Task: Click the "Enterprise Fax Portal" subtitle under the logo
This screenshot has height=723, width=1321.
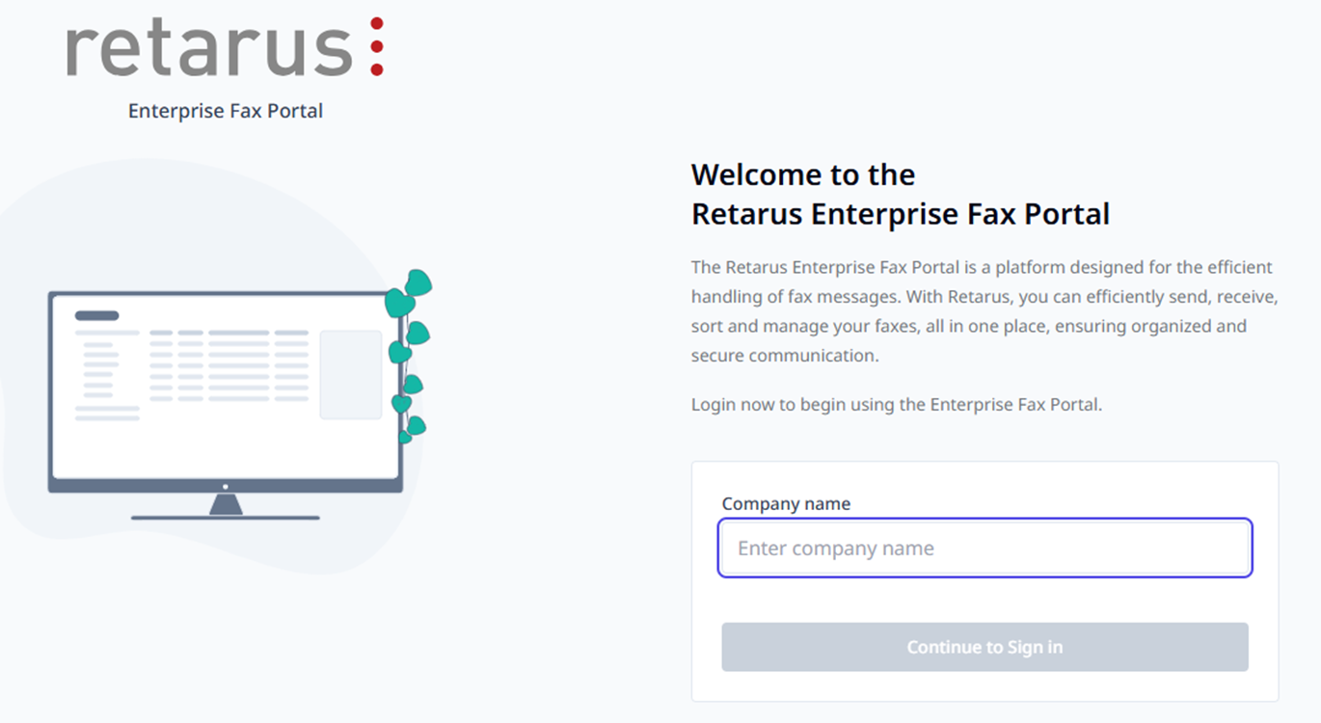Action: 226,111
